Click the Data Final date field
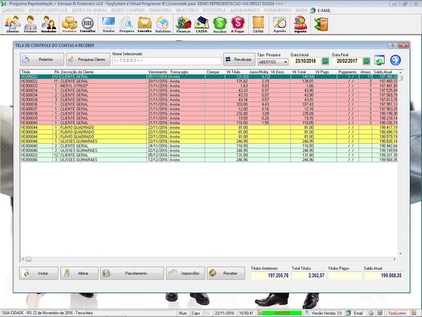This screenshot has height=317, width=422. (x=347, y=61)
